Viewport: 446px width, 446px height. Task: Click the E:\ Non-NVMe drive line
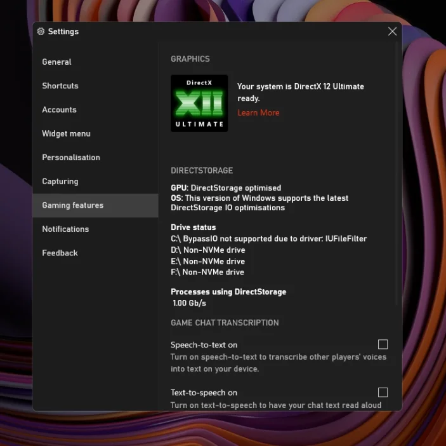207,261
